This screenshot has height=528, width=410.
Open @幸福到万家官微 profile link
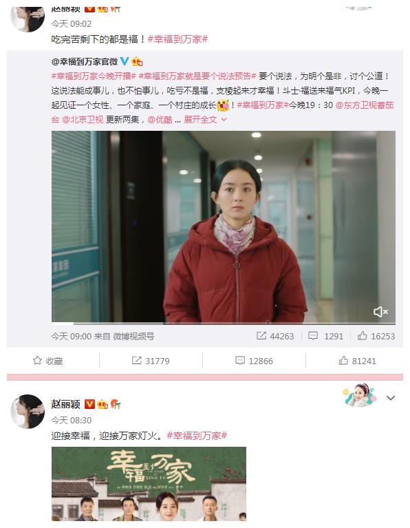85,62
